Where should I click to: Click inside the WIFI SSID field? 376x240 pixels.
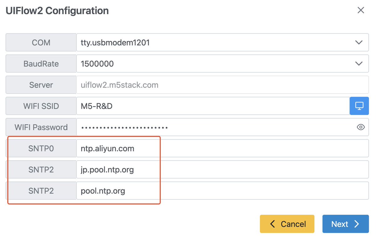coord(188,106)
